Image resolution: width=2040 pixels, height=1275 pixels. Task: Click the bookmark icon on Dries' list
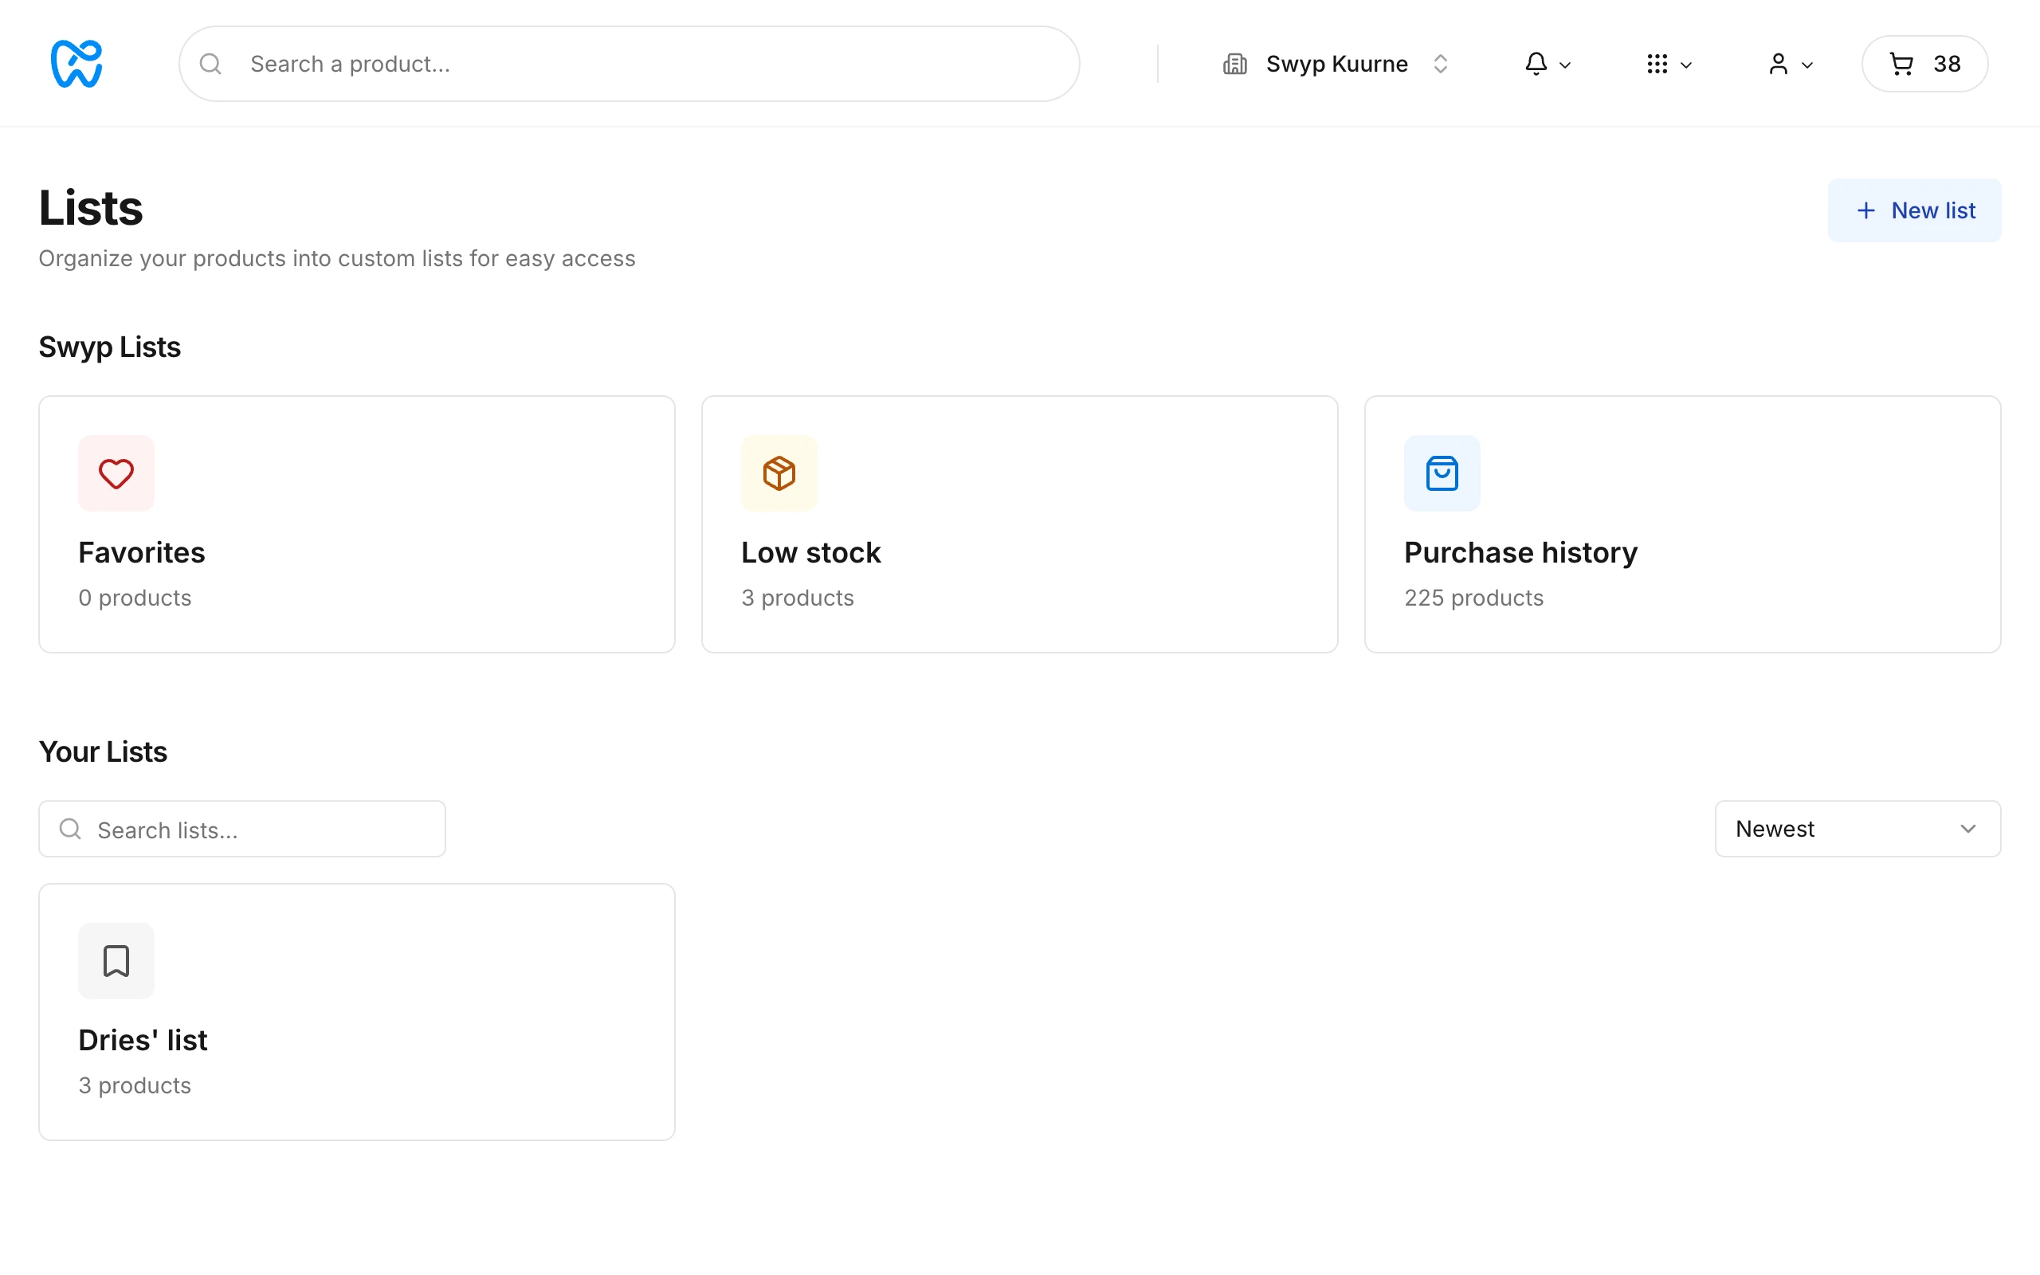click(x=116, y=960)
